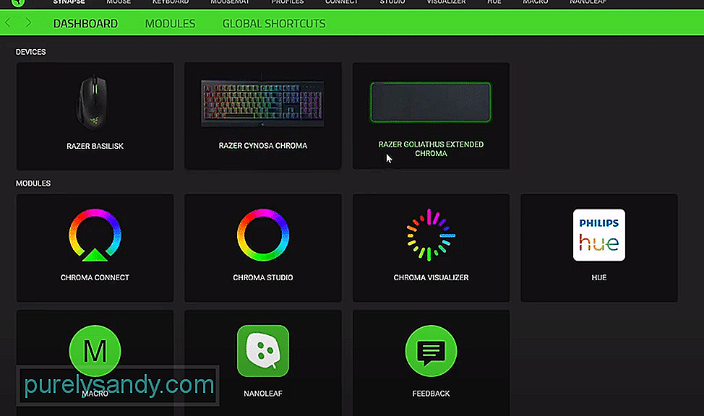Viewport: 704px width, 416px height.
Task: Go forward with the right arrow
Action: pyautogui.click(x=28, y=22)
